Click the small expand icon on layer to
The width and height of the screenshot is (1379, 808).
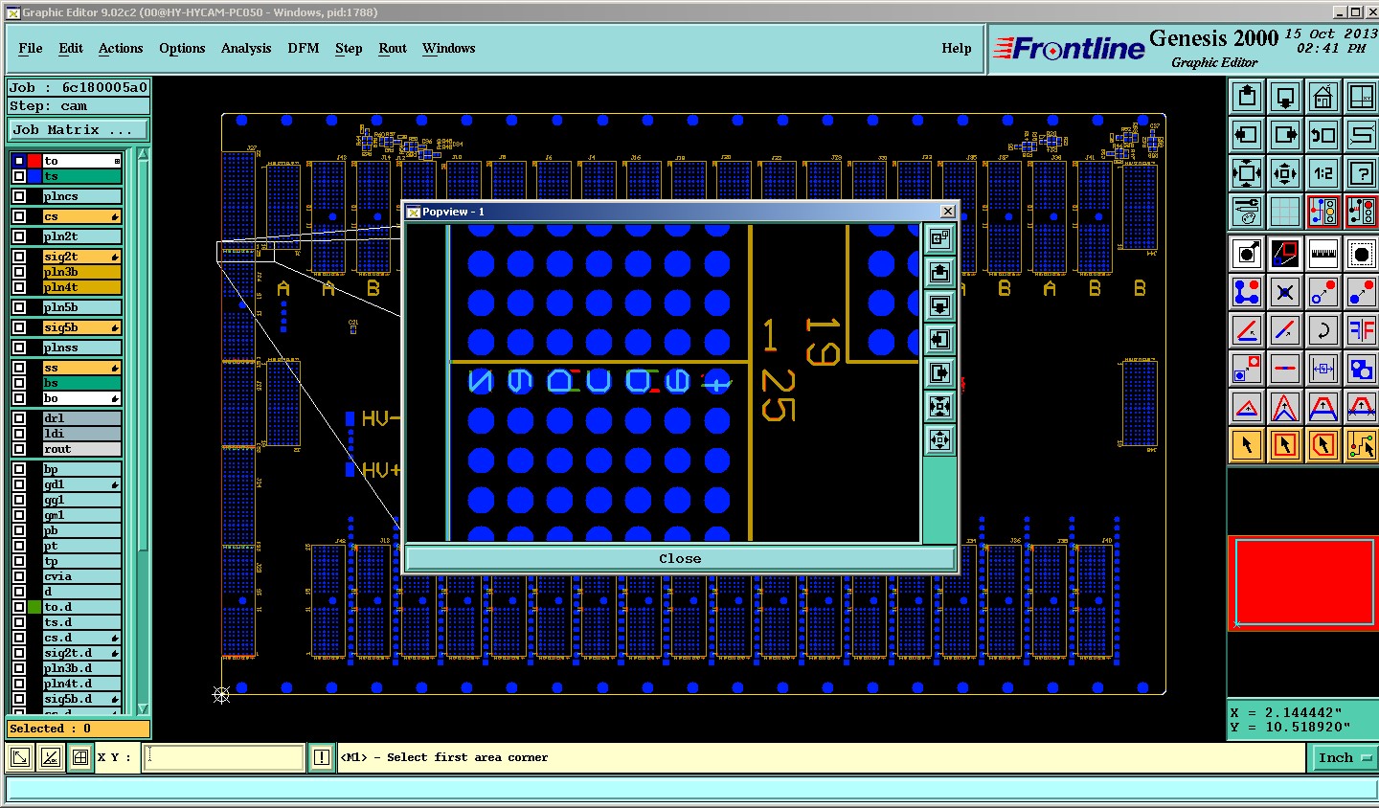(x=117, y=161)
